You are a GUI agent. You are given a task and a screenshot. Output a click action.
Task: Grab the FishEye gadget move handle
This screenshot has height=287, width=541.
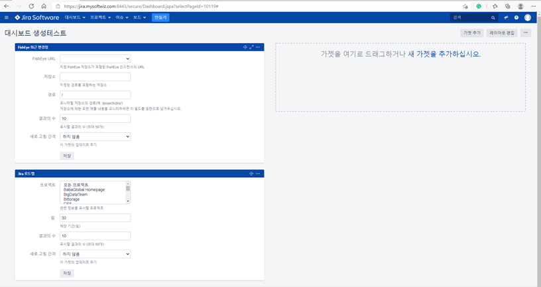click(x=245, y=47)
